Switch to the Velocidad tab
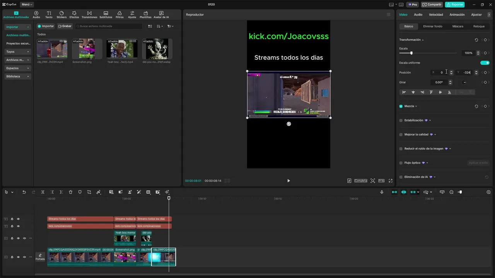 (x=436, y=15)
